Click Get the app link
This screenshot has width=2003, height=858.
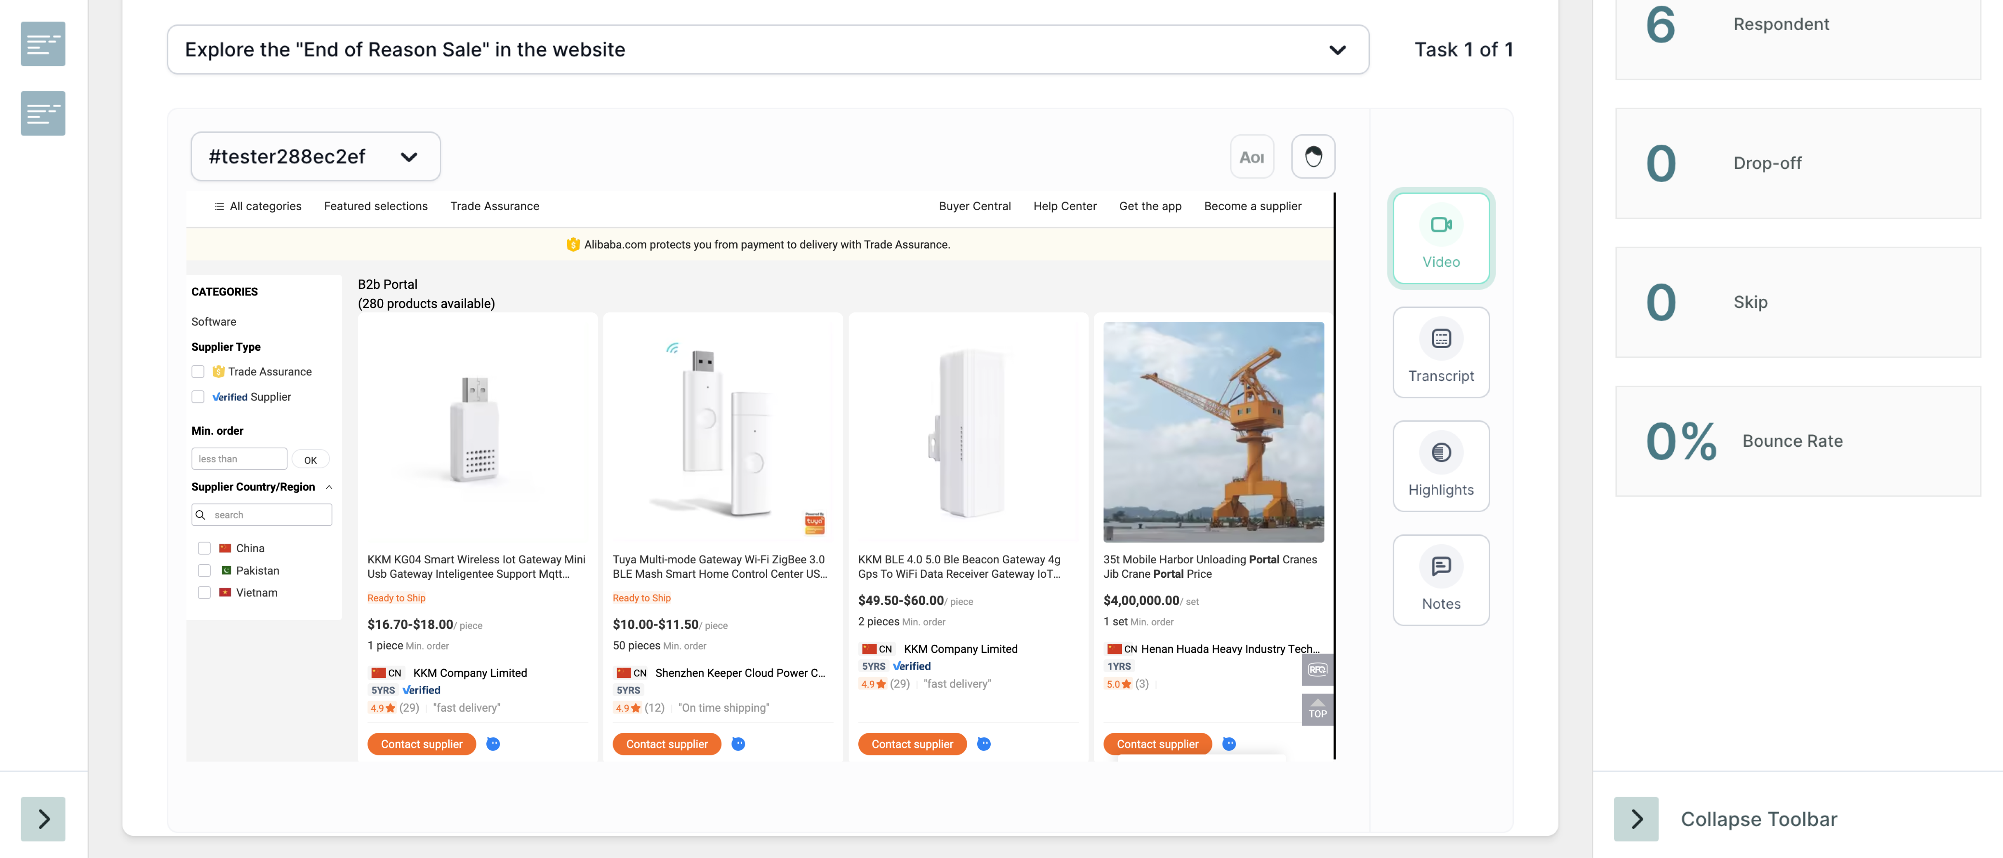tap(1150, 206)
